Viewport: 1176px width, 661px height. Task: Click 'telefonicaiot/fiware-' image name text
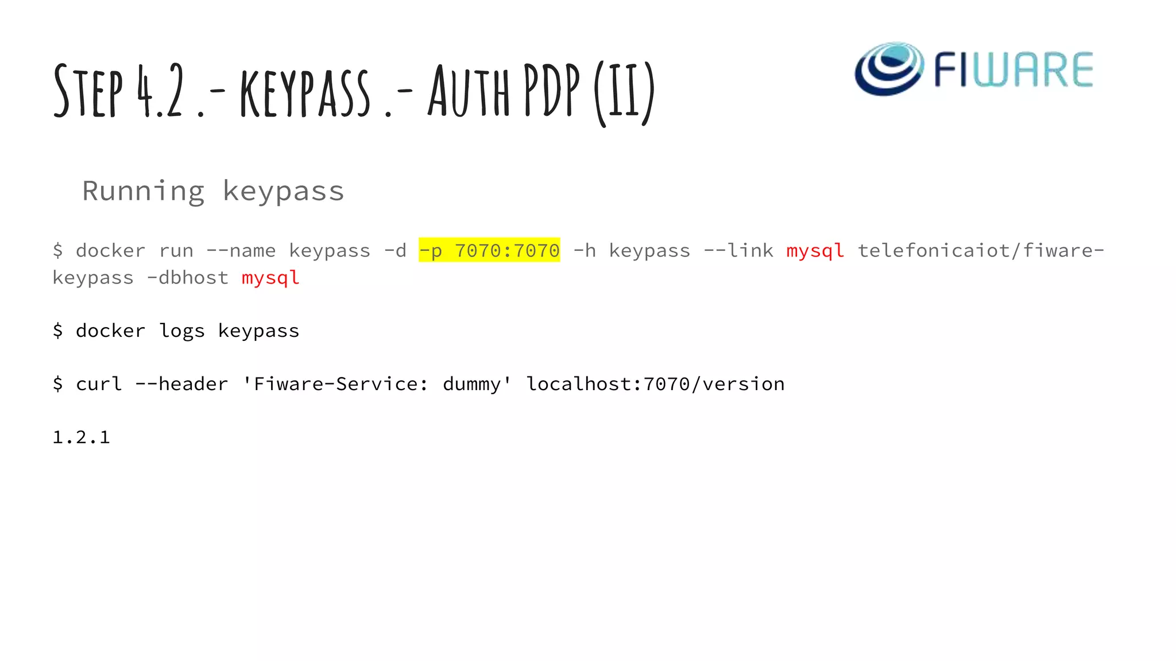(981, 250)
